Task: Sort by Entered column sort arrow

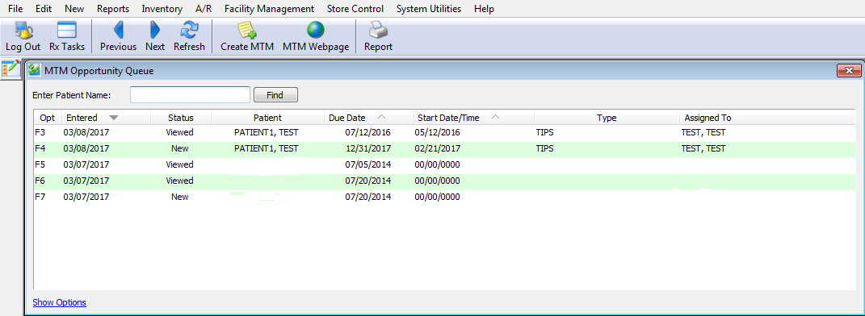Action: (114, 118)
